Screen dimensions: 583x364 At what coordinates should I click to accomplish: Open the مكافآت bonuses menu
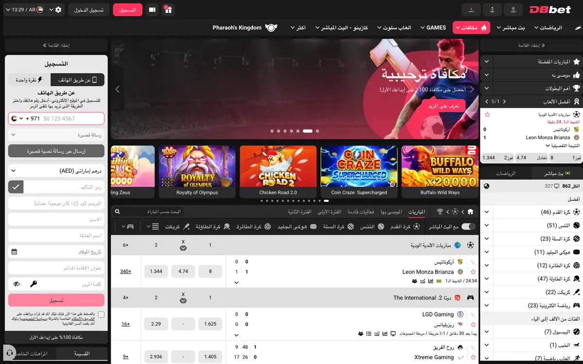(471, 28)
